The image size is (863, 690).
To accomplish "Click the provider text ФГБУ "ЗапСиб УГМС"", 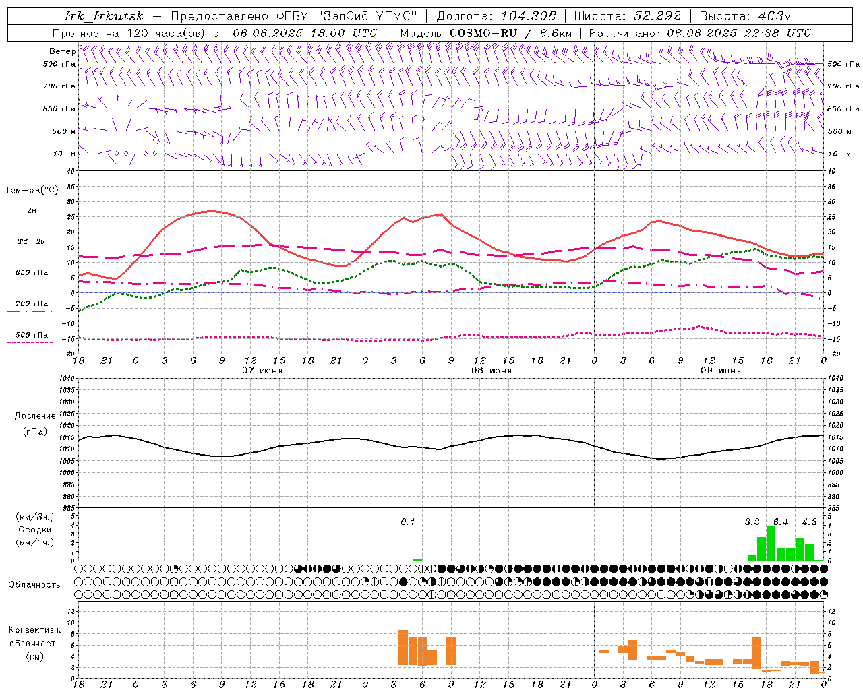I will [347, 16].
